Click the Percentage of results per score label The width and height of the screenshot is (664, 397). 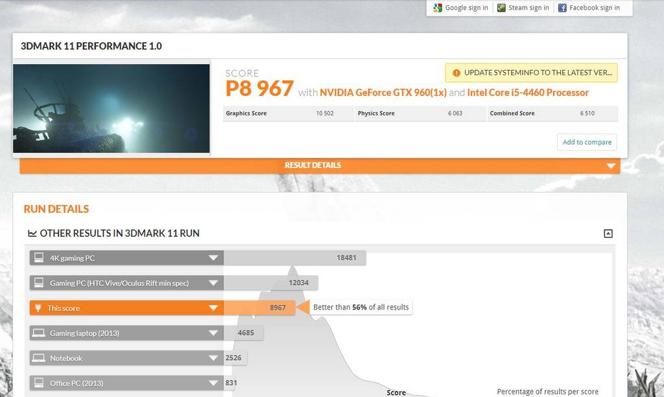tap(547, 392)
